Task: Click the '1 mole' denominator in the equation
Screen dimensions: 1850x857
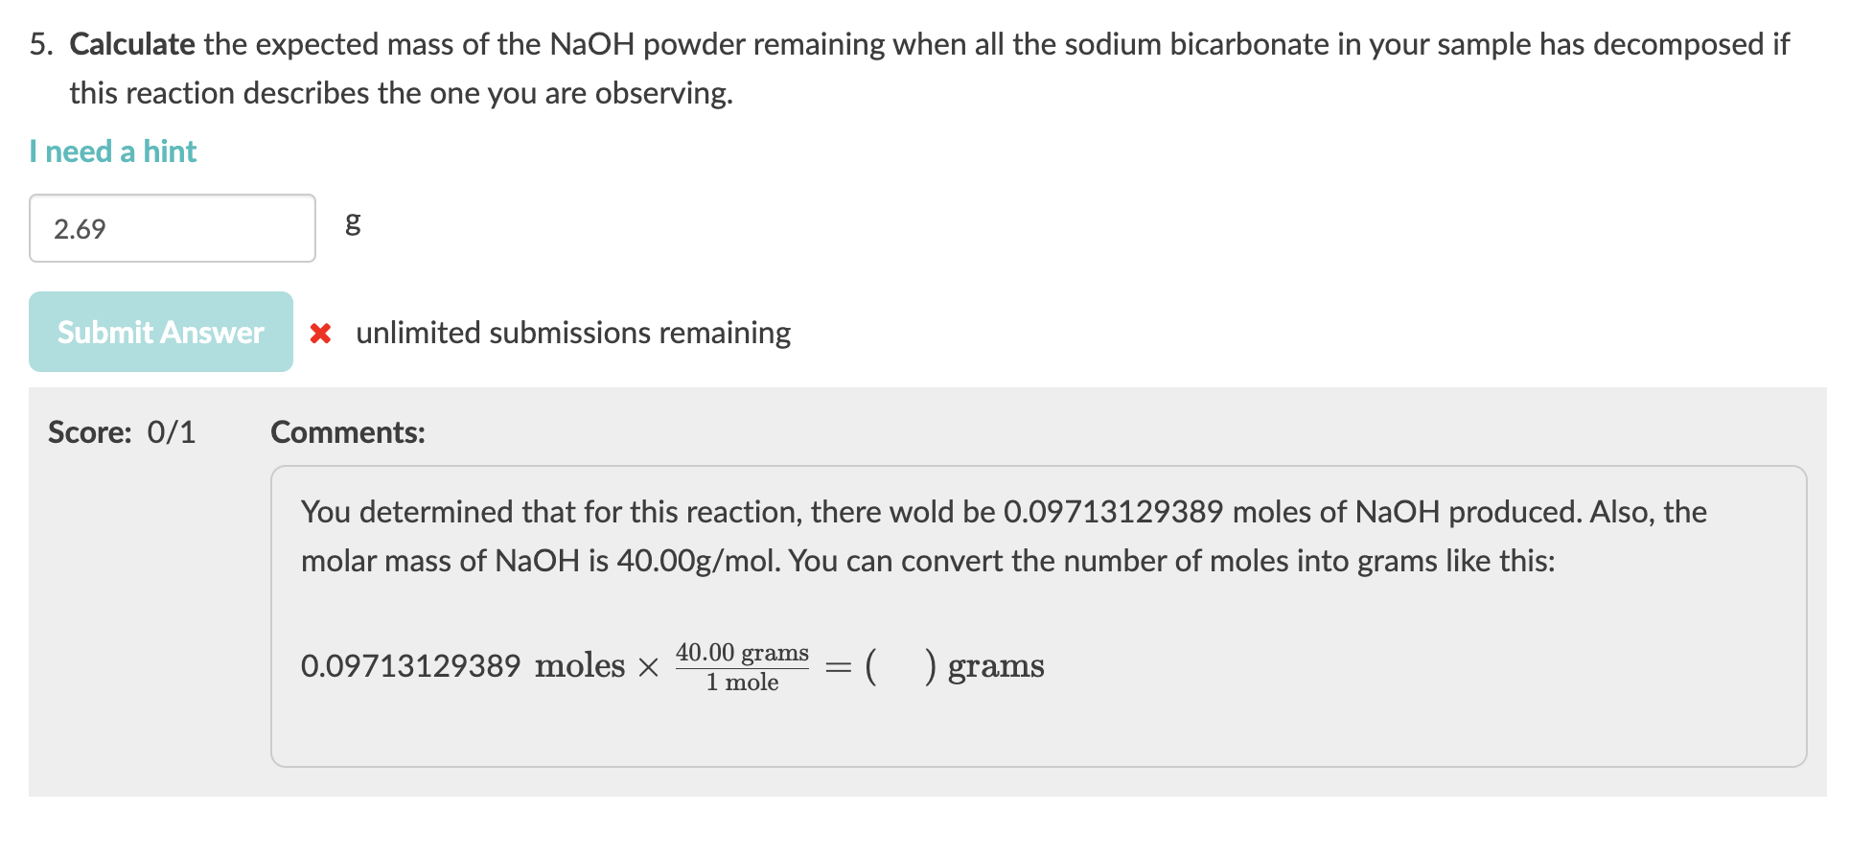Action: click(743, 683)
